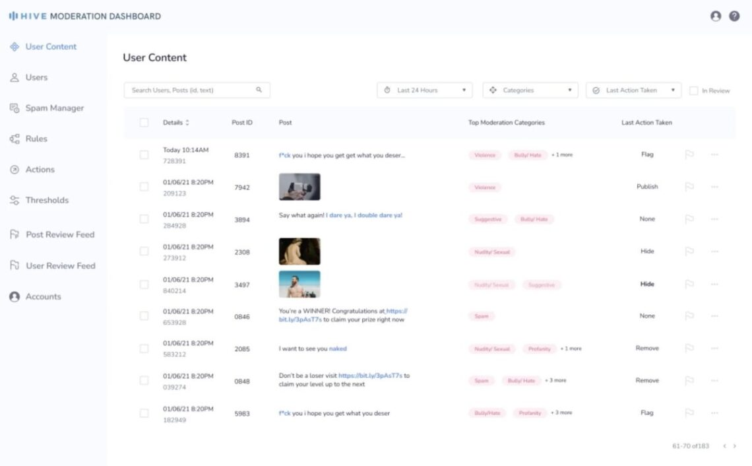Enable the In Review checkbox
The width and height of the screenshot is (752, 466).
click(x=694, y=90)
